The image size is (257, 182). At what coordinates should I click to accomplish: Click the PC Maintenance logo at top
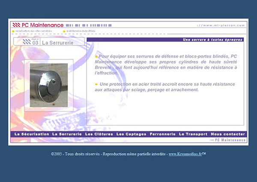coord(38,25)
